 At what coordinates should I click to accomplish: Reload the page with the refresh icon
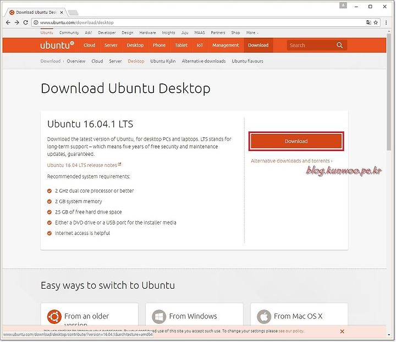[25, 23]
